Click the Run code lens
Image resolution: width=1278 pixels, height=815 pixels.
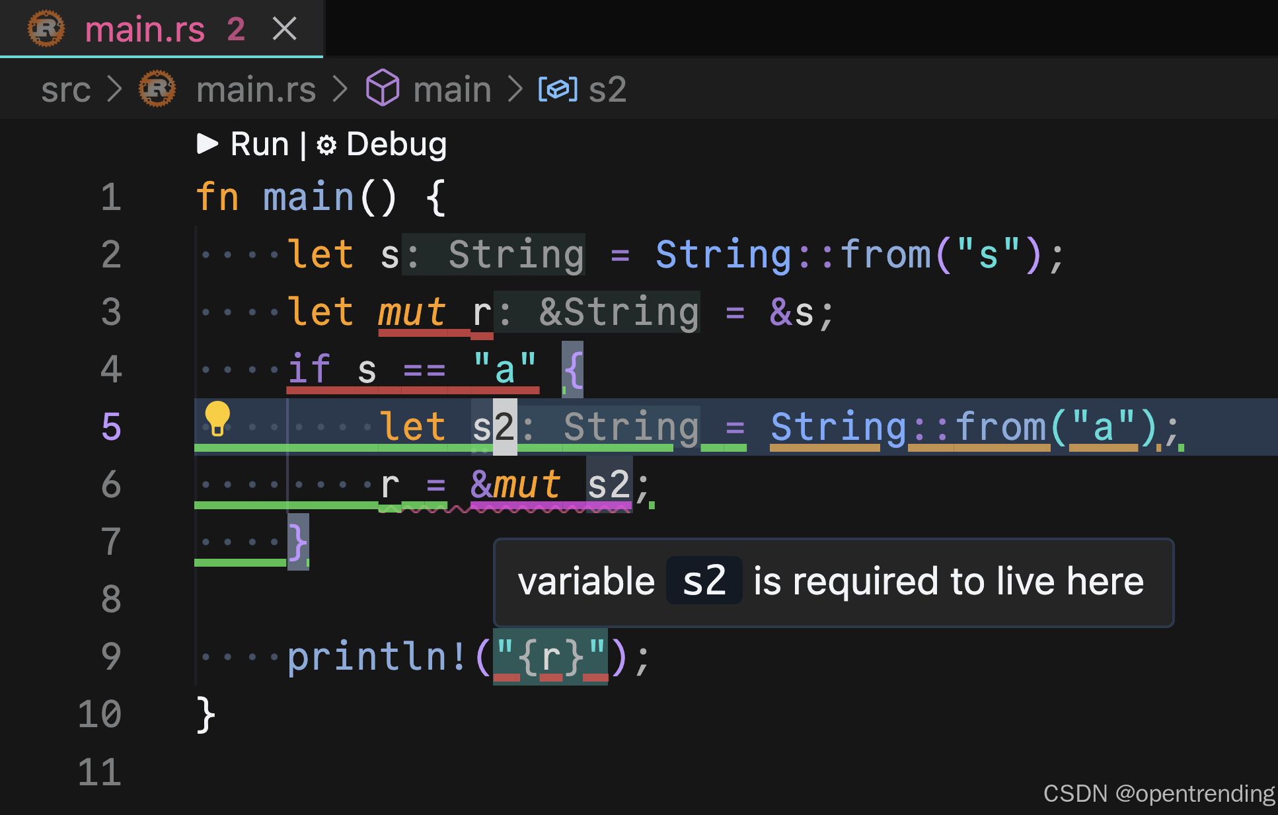(x=260, y=144)
